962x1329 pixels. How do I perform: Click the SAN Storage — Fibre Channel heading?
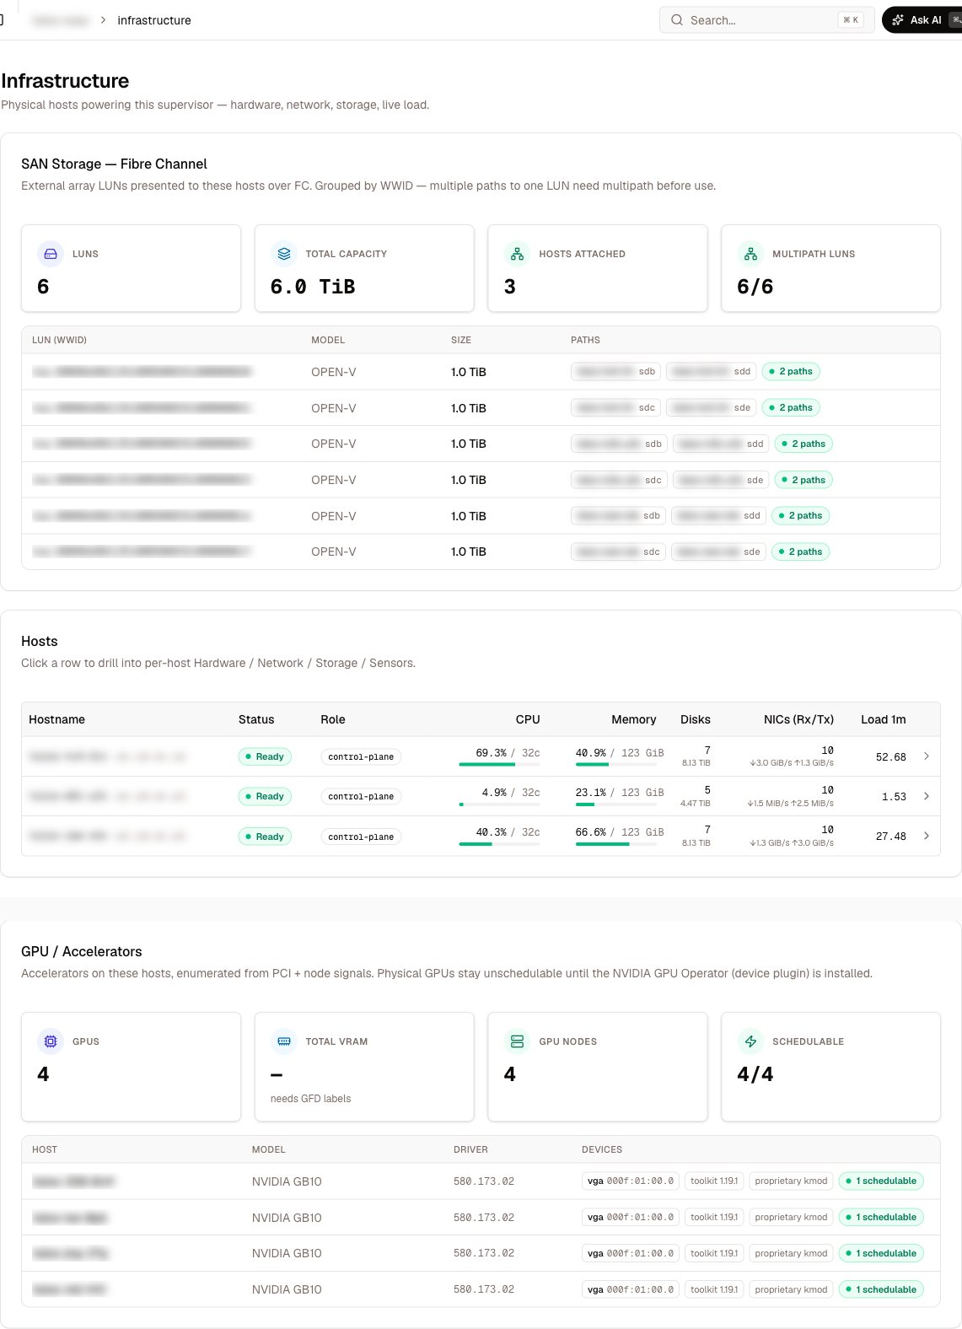click(x=114, y=164)
